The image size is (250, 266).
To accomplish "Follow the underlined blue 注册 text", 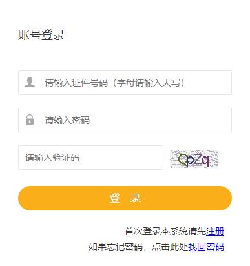I will (x=215, y=231).
